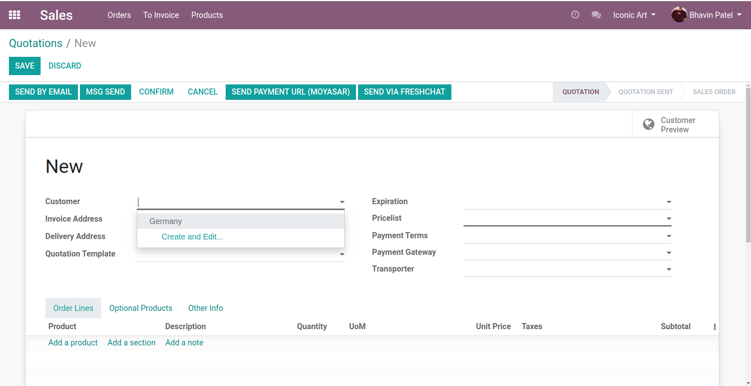Click the Save button
The height and width of the screenshot is (386, 751).
[x=25, y=66]
